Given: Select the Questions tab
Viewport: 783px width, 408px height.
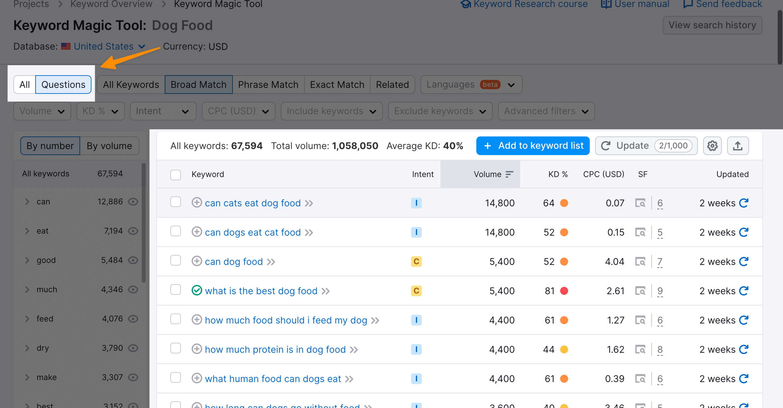Looking at the screenshot, I should pos(63,85).
